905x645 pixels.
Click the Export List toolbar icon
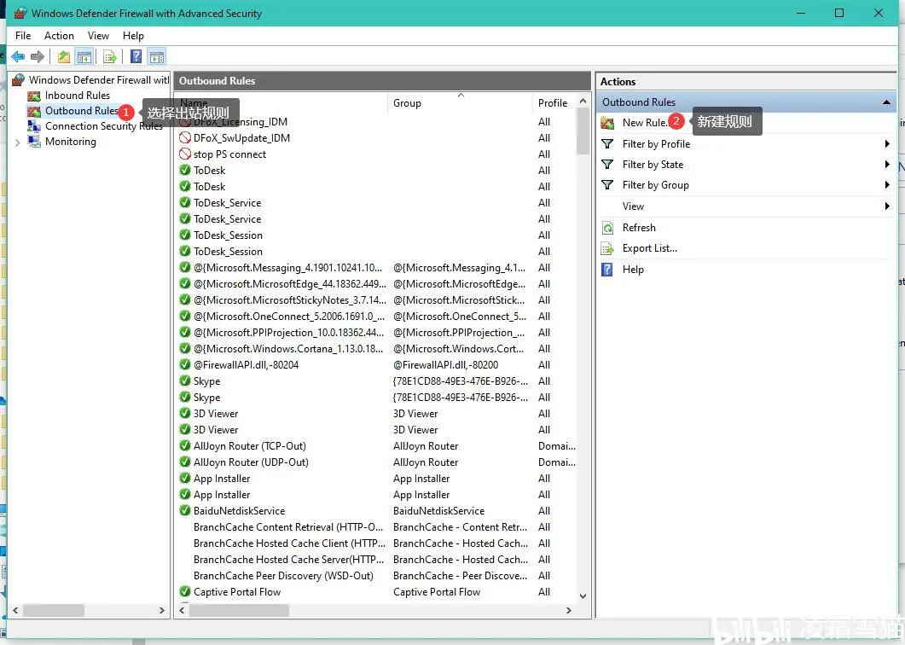110,56
